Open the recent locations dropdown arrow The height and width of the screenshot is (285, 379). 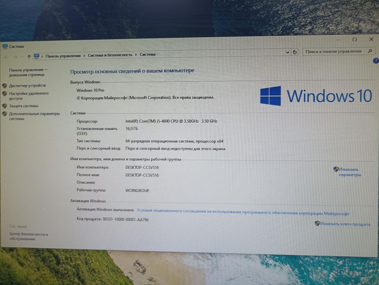tap(23, 57)
